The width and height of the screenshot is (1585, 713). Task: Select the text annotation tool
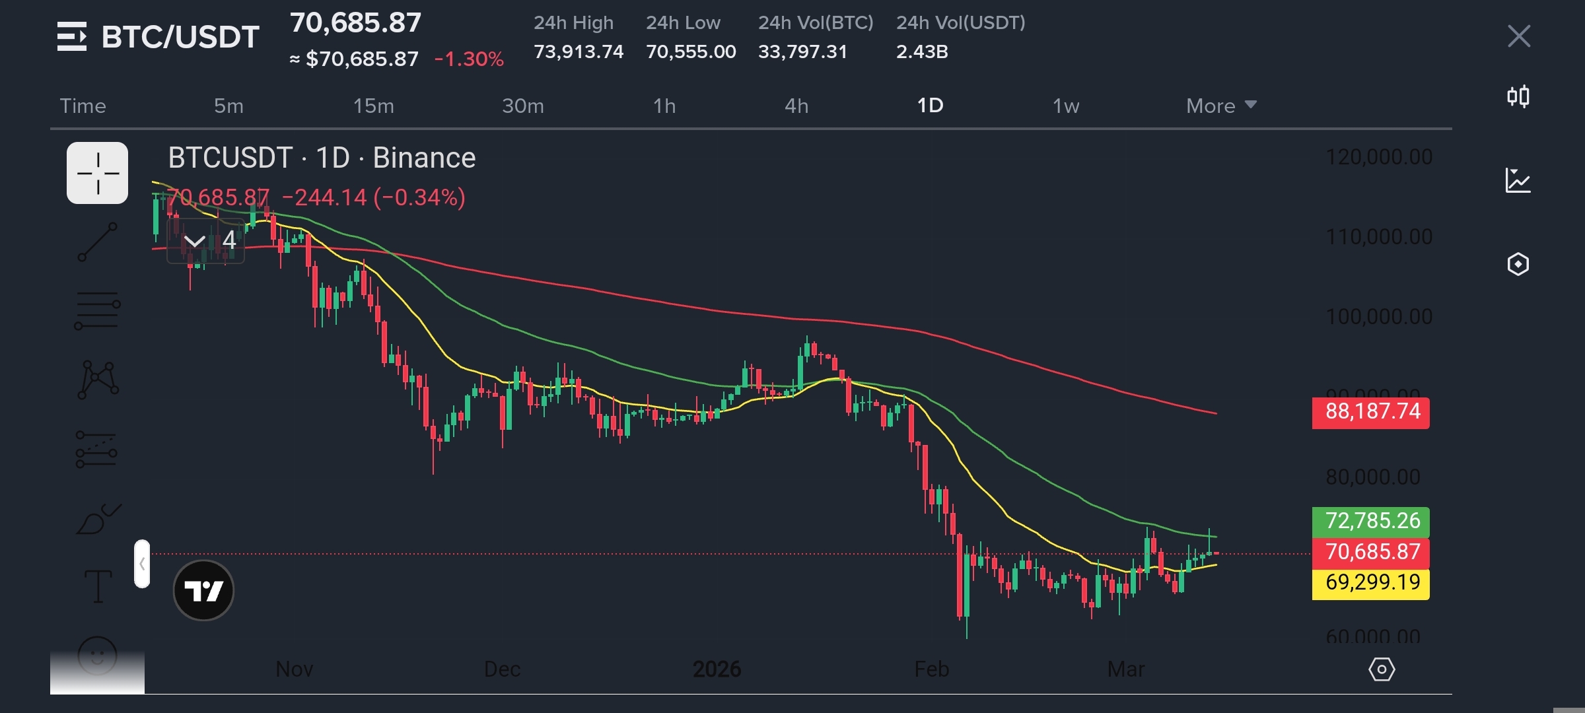point(98,586)
